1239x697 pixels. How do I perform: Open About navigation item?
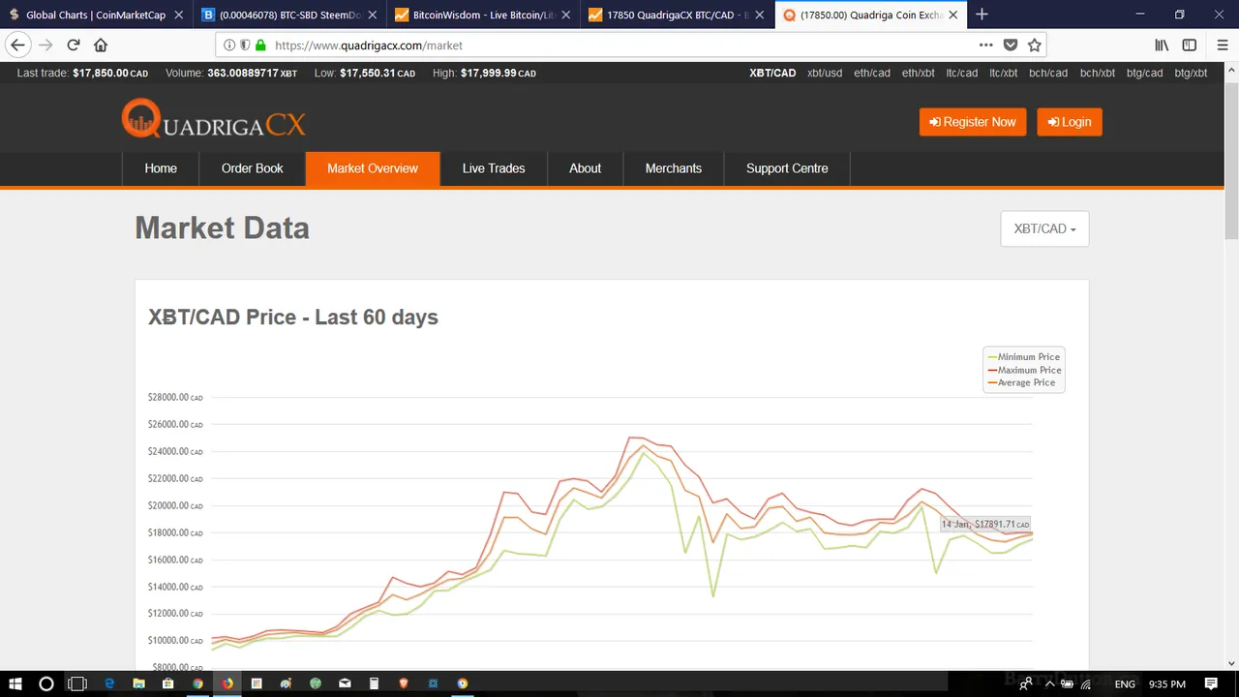(585, 168)
